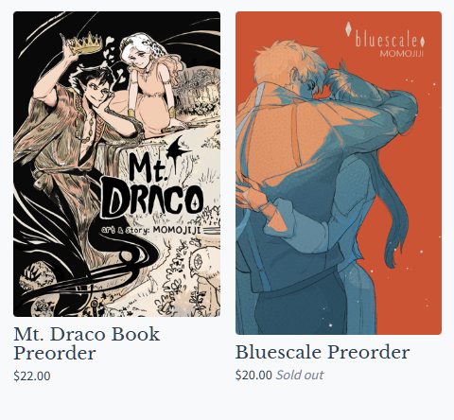Click the black dragon silhouette beside Mt.

(178, 149)
